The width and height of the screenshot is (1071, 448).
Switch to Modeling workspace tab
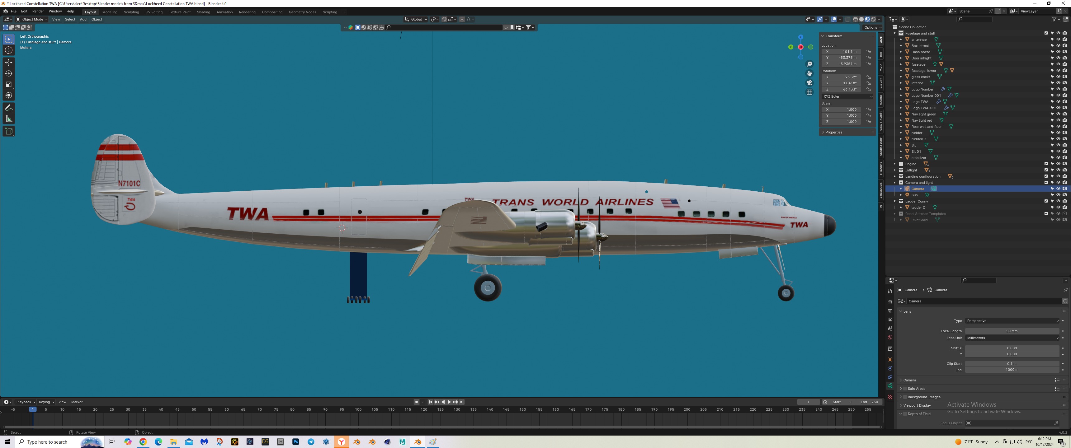pos(110,12)
